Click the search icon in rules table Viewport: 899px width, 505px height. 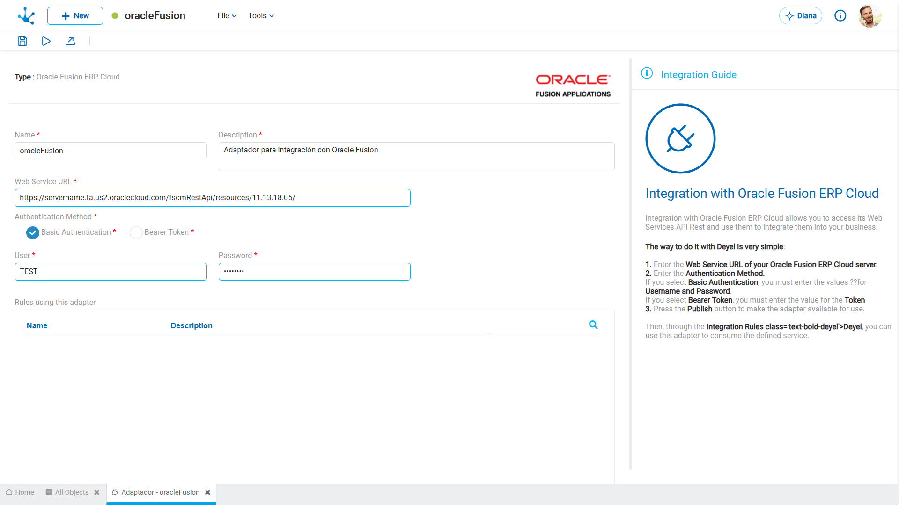tap(593, 325)
